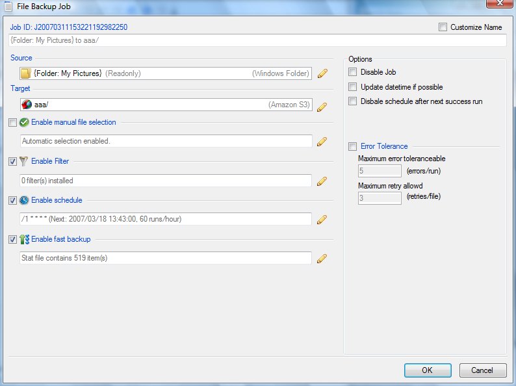Close the File Backup Job dialog
Image resolution: width=516 pixels, height=386 pixels.
[x=499, y=3]
